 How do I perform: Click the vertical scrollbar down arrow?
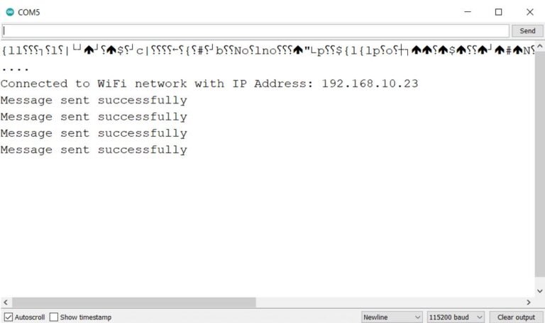[540, 291]
